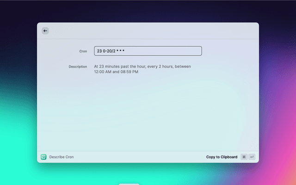Viewport: 296px width, 185px height.
Task: Click the "At 23 minutes past the hour" text
Action: [x=120, y=67]
